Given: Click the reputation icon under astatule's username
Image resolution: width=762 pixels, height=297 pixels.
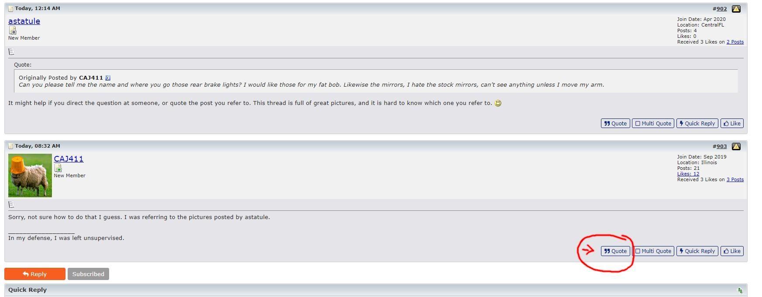Looking at the screenshot, I should [13, 30].
